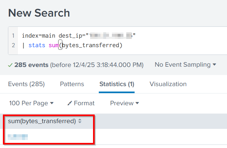This screenshot has width=227, height=148.
Task: Open the Preview dropdown
Action: (x=124, y=103)
